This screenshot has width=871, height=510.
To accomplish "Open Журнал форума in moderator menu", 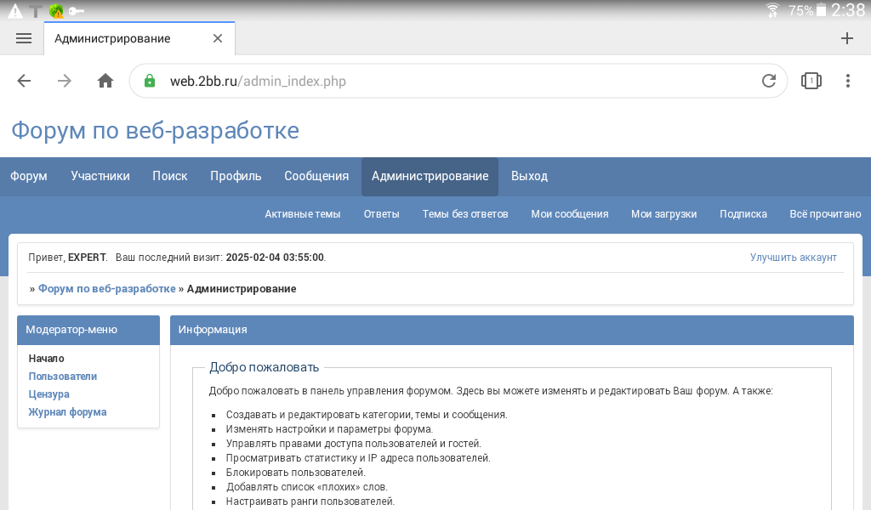I will point(67,411).
